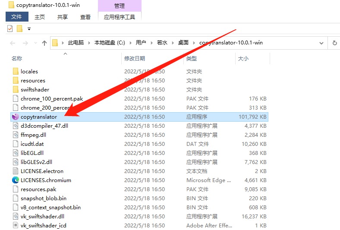Go up one level with the up arrow

(44, 43)
